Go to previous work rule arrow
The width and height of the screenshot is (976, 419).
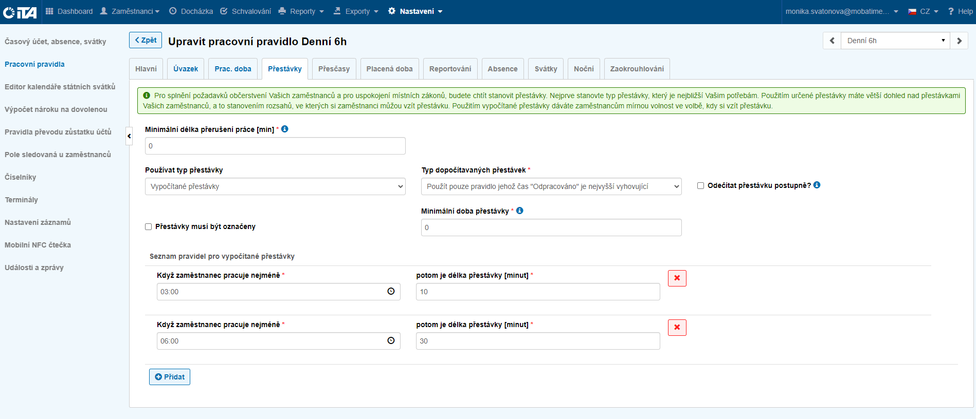(832, 41)
